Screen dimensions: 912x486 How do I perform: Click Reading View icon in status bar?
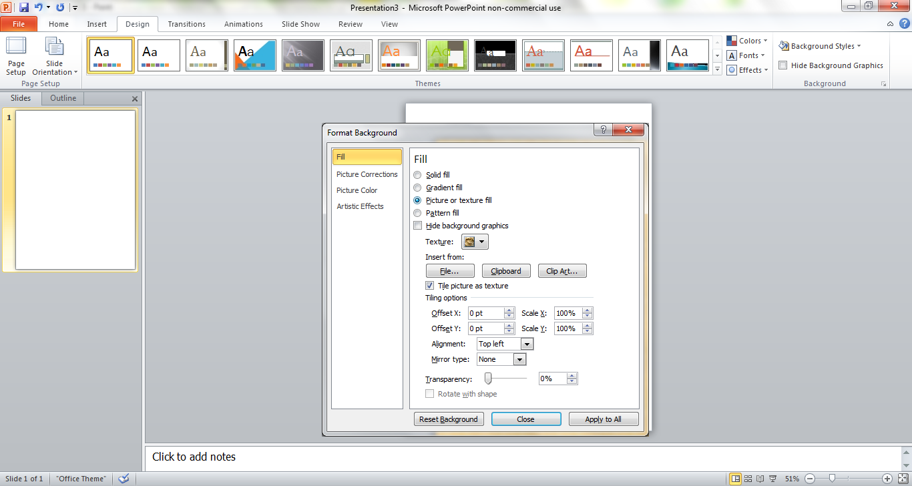[x=760, y=479]
